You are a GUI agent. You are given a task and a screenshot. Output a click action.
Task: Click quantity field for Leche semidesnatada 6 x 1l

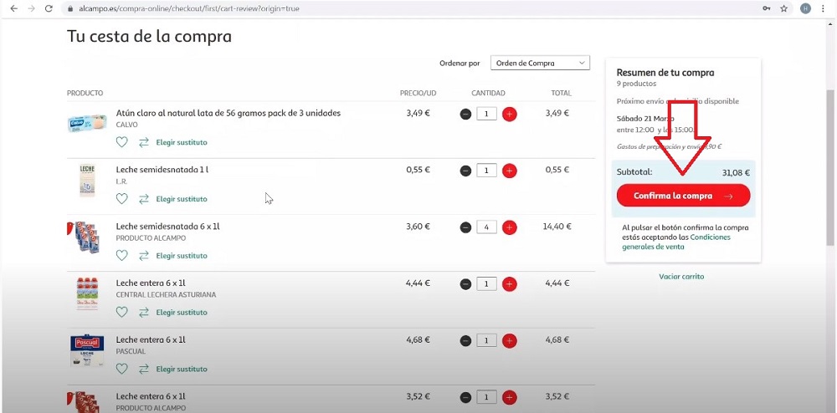[x=487, y=227]
